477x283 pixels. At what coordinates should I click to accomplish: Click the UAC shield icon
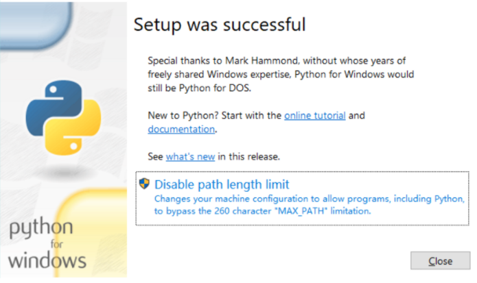[144, 184]
